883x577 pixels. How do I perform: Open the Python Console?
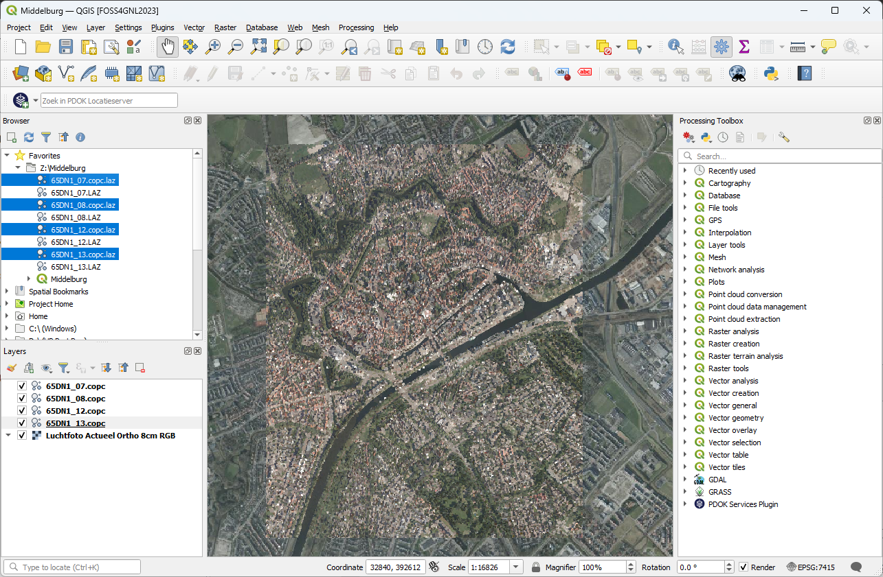coord(771,73)
